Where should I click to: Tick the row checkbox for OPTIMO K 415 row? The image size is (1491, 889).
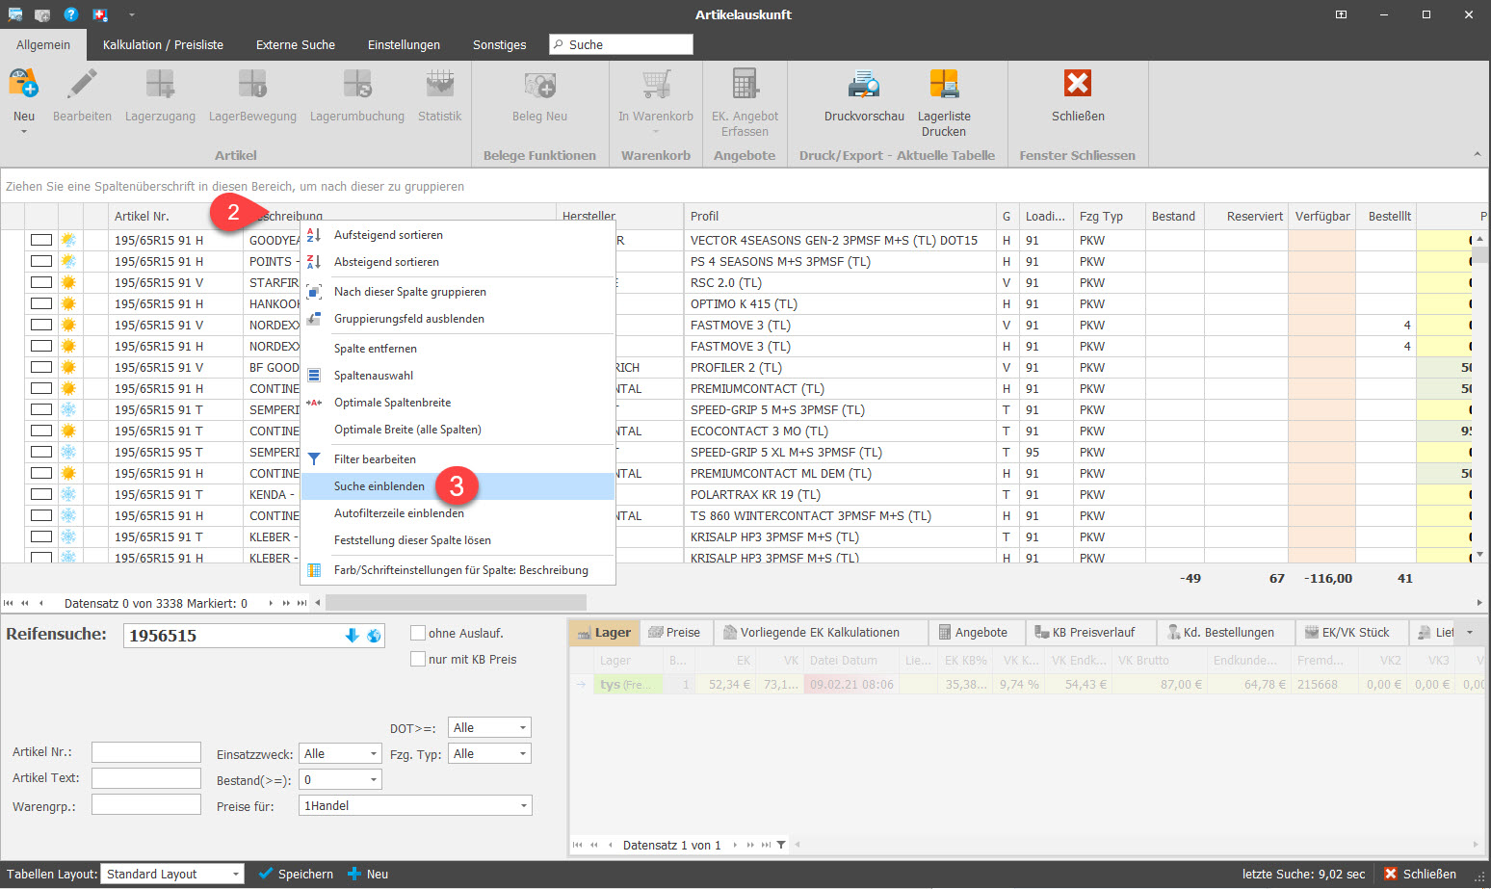click(x=40, y=303)
